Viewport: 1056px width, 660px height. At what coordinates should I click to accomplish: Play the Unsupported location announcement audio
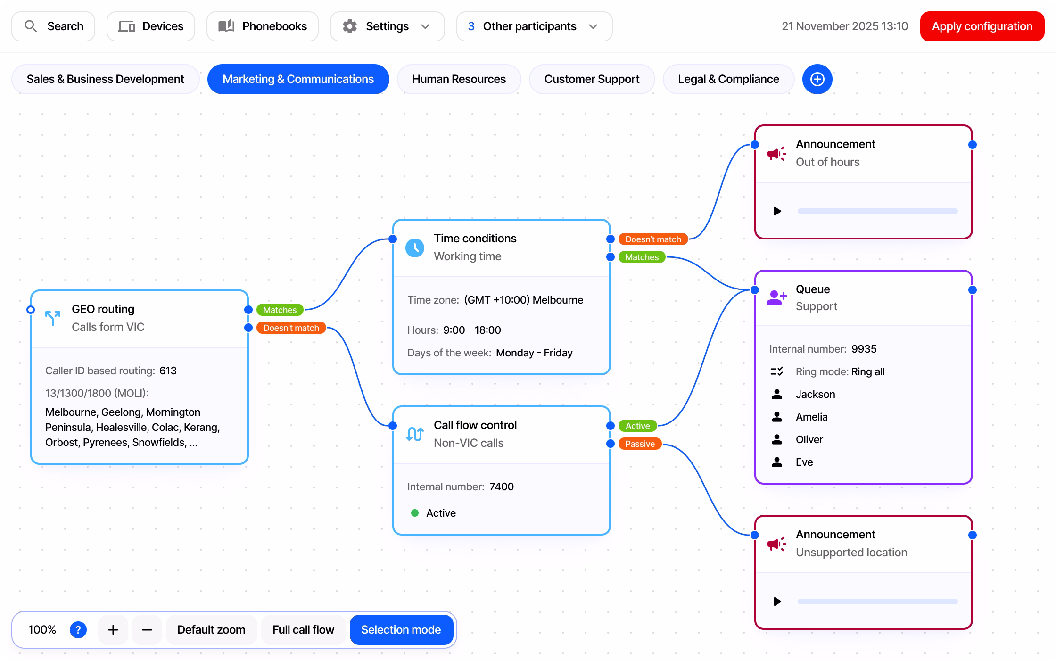(777, 602)
